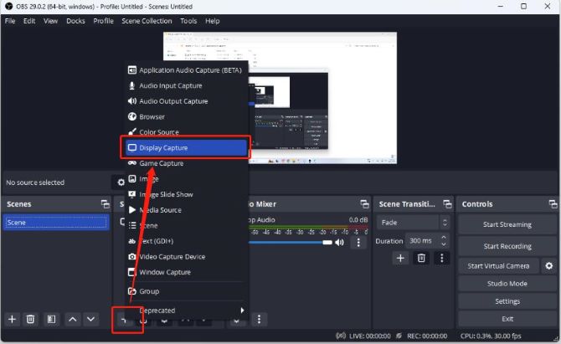561x344 pixels.
Task: Move scene down with the down arrow
Action: pyautogui.click(x=91, y=319)
